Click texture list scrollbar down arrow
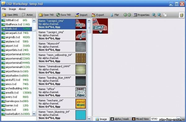Viewport: 186px width, 122px height. pyautogui.click(x=89, y=118)
